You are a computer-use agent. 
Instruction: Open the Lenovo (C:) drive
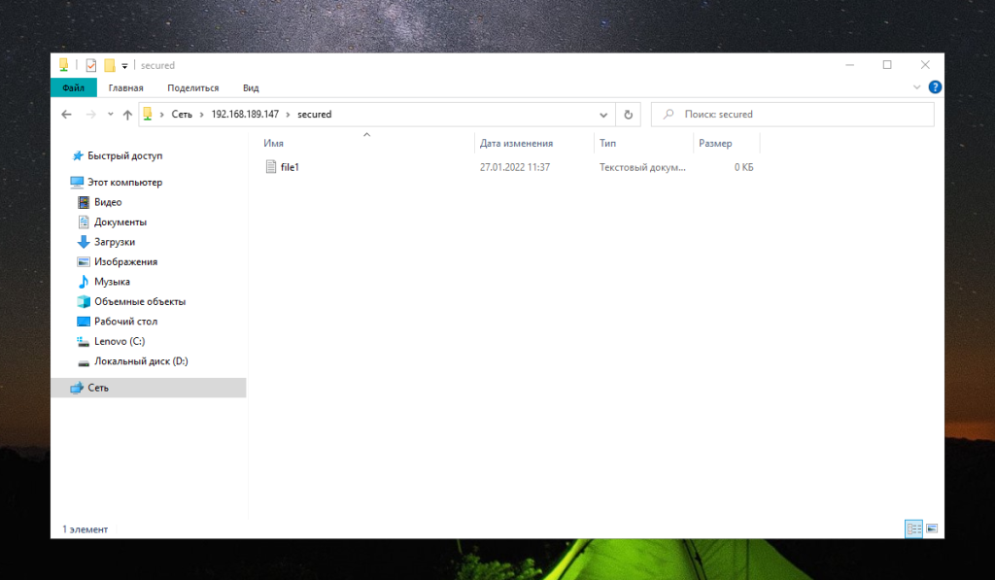(x=120, y=341)
